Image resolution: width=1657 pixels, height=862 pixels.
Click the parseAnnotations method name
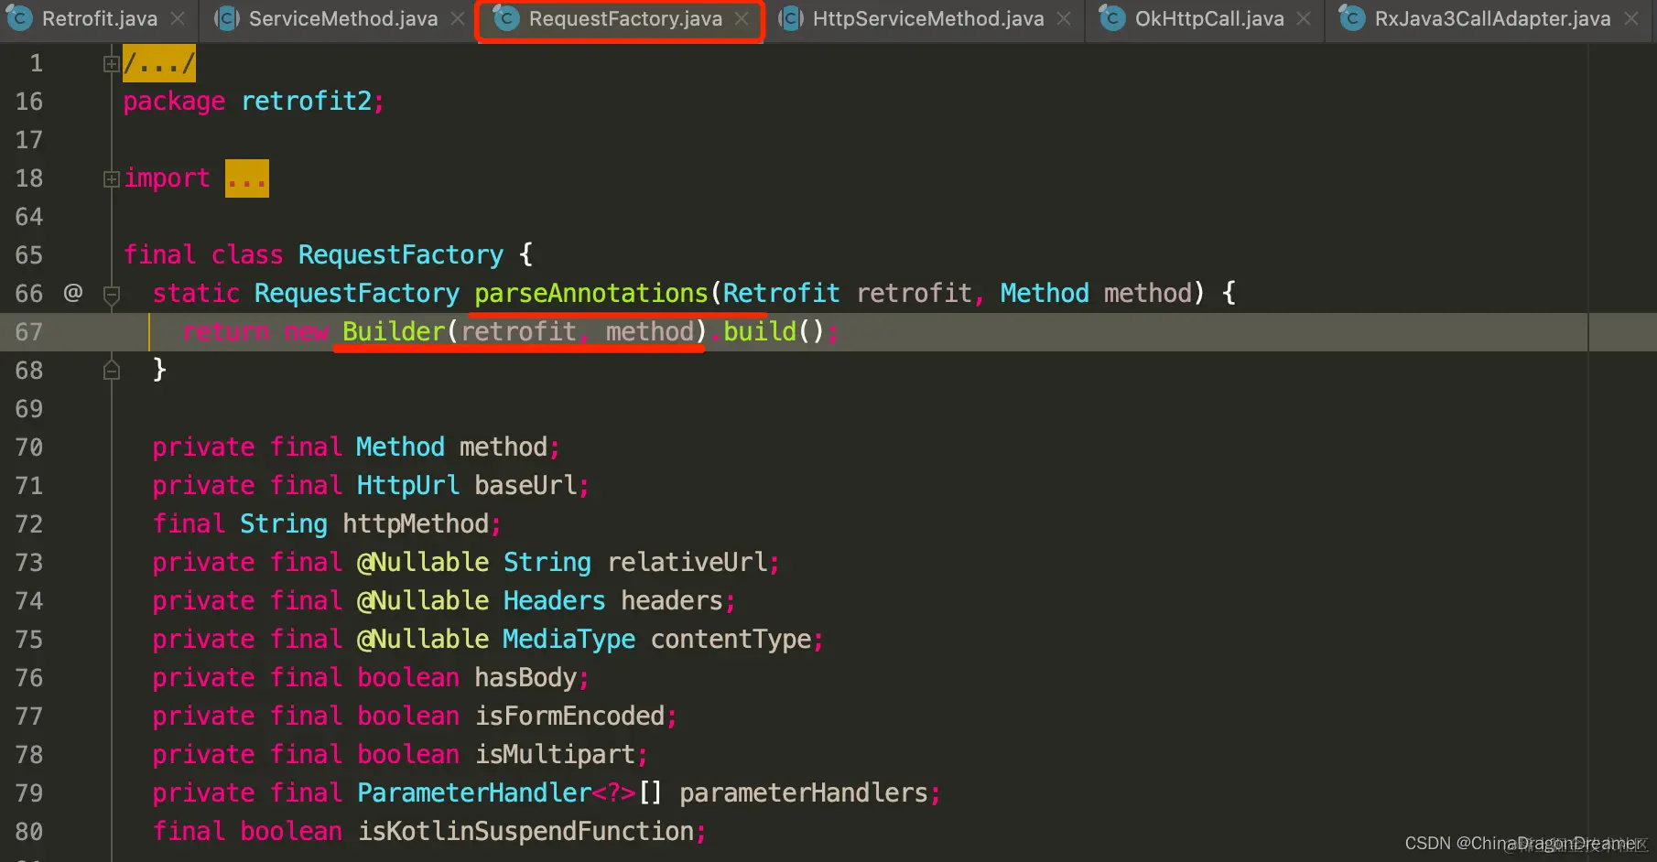[x=591, y=293]
